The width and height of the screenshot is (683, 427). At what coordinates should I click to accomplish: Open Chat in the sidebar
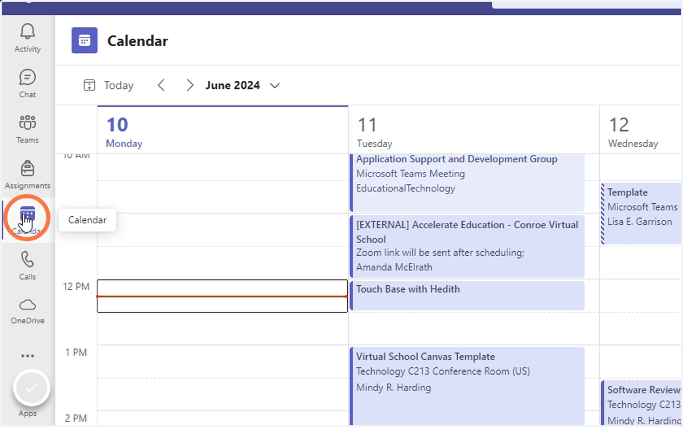[x=27, y=84]
